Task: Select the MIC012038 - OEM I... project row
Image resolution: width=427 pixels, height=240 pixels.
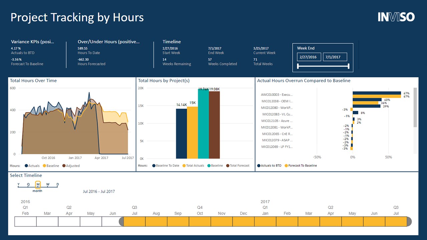Action: pyautogui.click(x=277, y=101)
